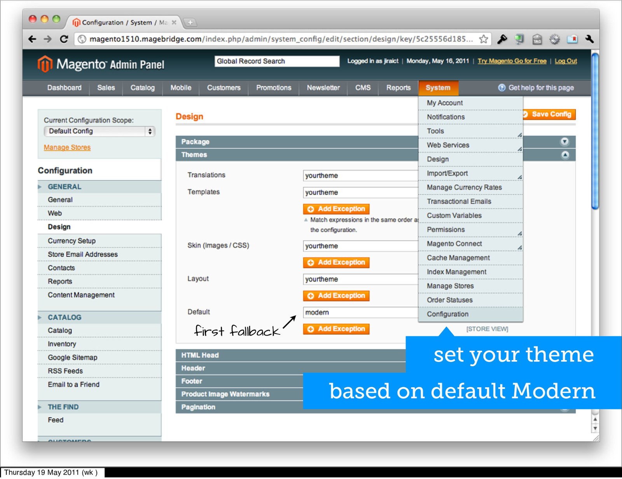The image size is (622, 479).
Task: Open the Catalog top menu
Action: click(x=143, y=88)
